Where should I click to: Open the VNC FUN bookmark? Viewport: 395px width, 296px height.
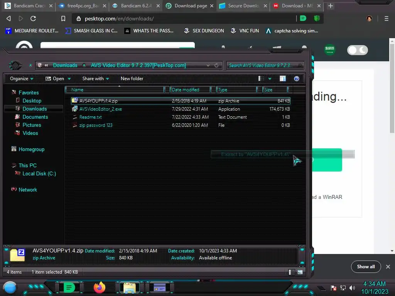245,31
